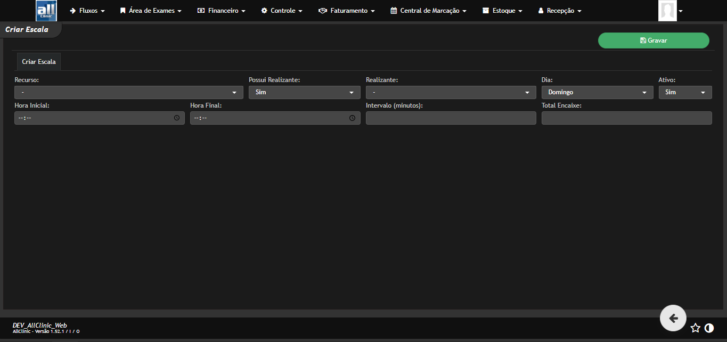The image size is (727, 342).
Task: Save the schedule with Gravar button
Action: [654, 40]
